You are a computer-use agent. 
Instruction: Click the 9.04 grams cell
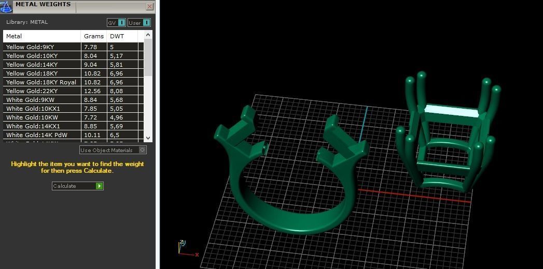(x=94, y=65)
